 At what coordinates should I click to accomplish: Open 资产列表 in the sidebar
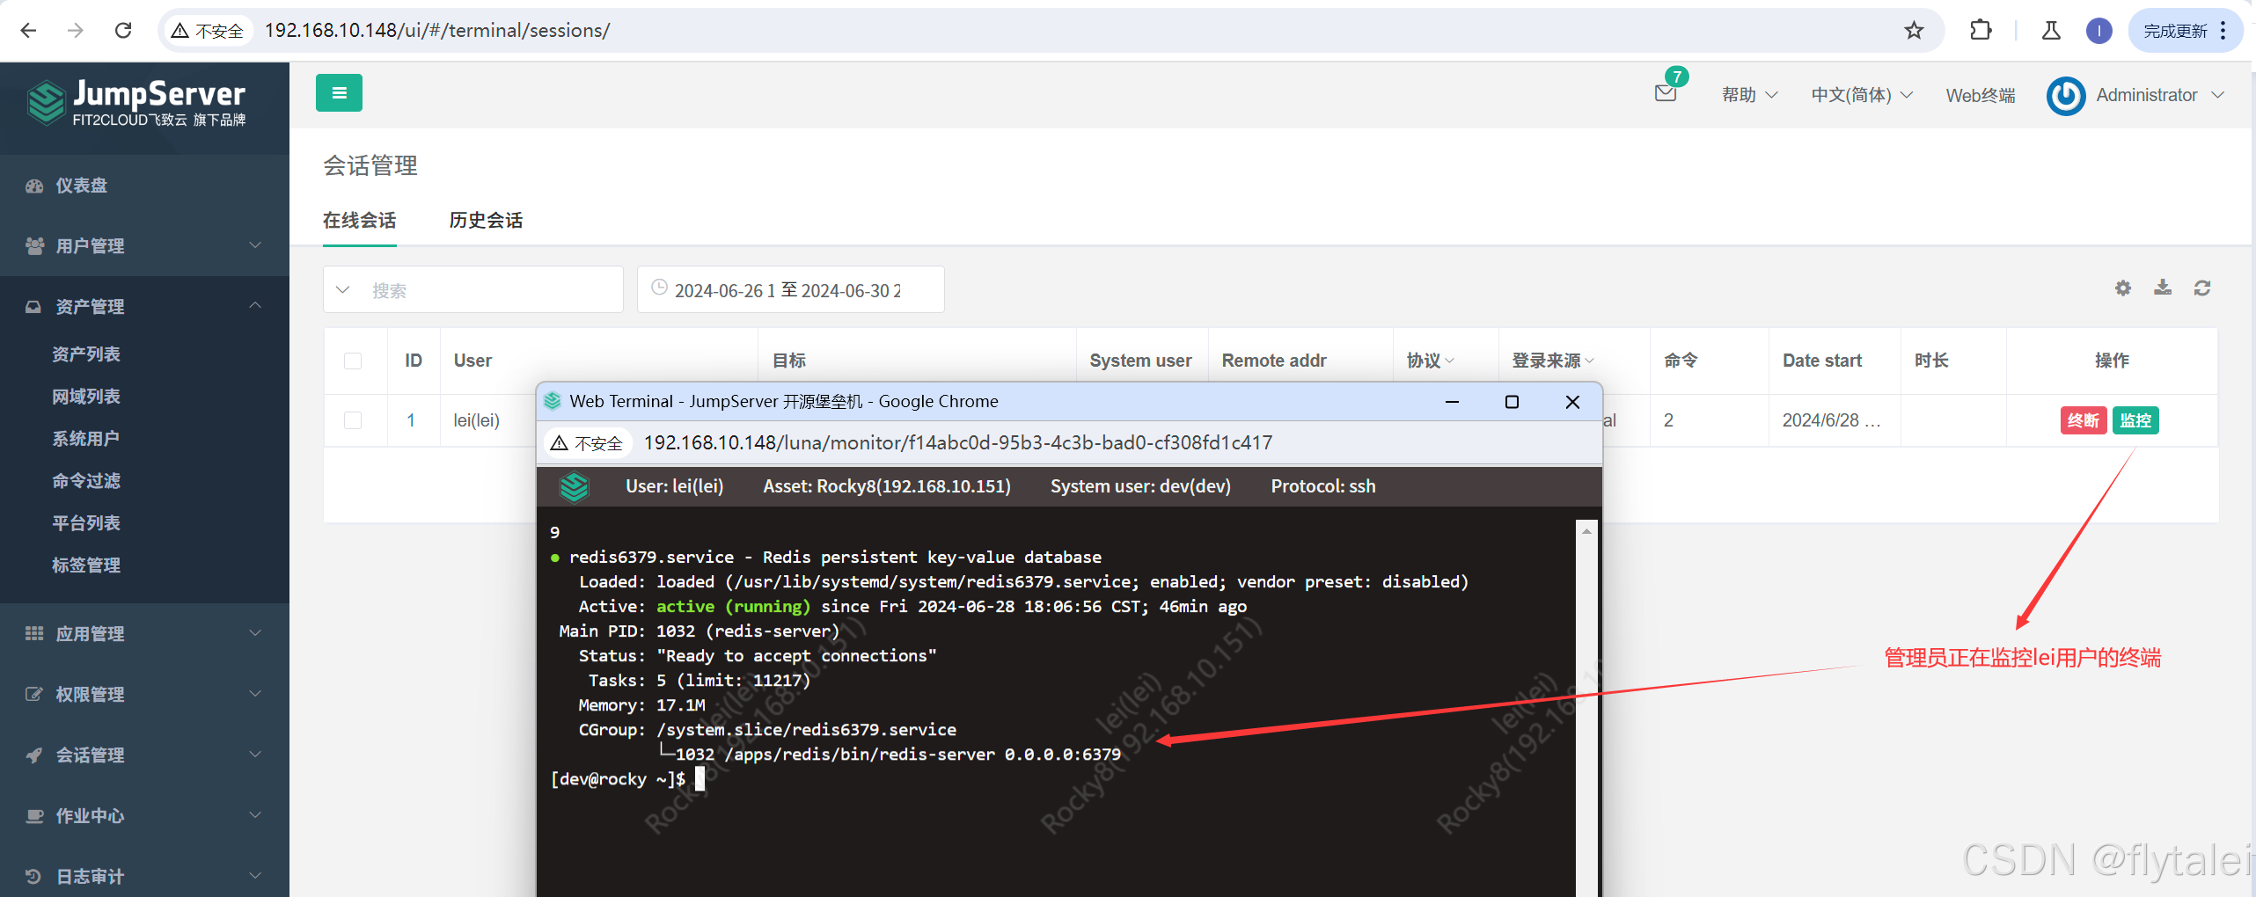click(85, 354)
